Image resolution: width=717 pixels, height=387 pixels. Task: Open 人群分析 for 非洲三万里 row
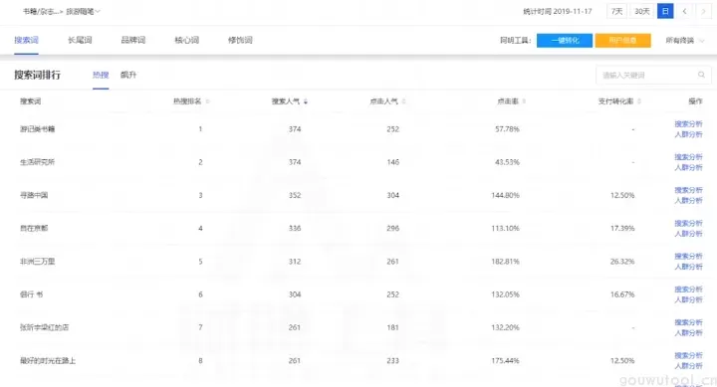point(688,267)
